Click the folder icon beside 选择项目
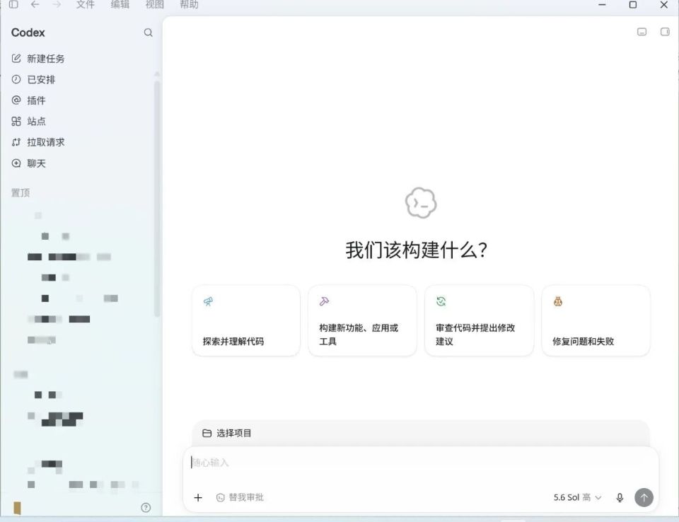Viewport: 679px width, 522px height. click(x=207, y=433)
